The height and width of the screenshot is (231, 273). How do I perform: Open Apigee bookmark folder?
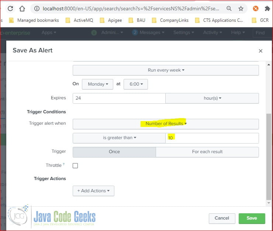[x=111, y=20]
